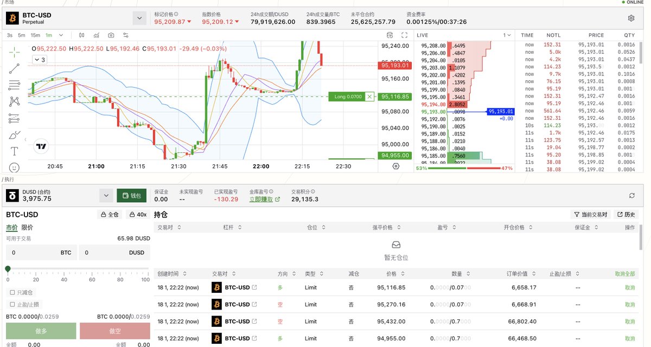
Task: Click the DUSD amount input field
Action: click(x=114, y=253)
